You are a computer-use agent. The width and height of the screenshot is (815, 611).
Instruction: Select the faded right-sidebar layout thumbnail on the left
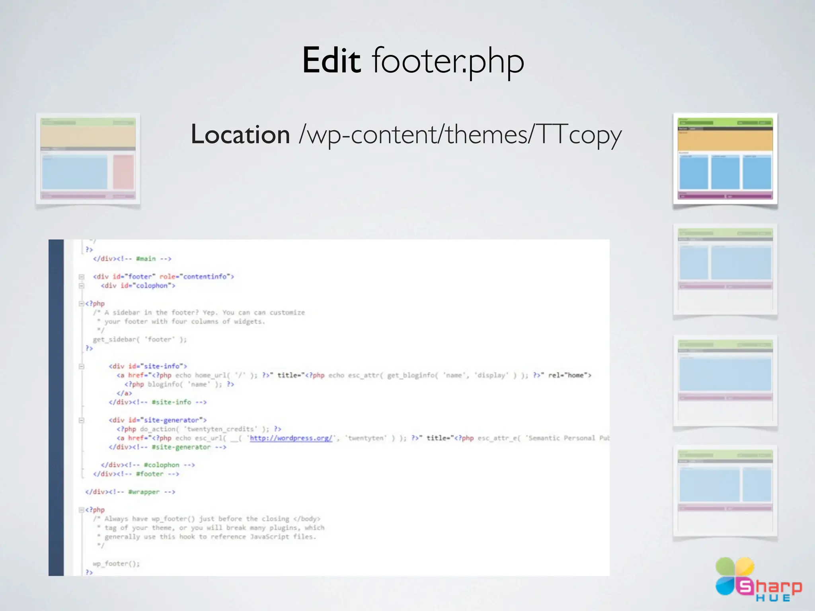[x=88, y=159]
